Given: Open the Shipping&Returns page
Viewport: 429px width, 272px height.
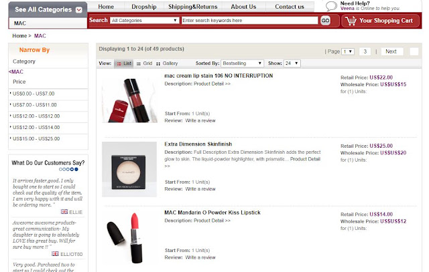Looking at the screenshot, I should (x=193, y=7).
